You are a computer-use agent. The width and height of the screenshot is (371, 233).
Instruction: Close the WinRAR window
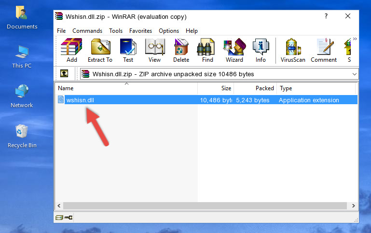click(348, 16)
